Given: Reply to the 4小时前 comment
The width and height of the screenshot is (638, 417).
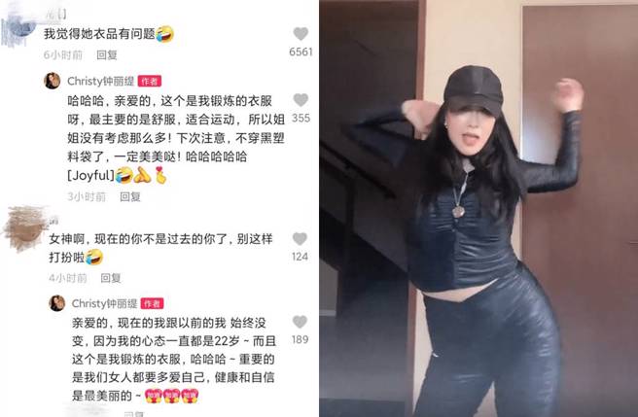Looking at the screenshot, I should point(111,278).
